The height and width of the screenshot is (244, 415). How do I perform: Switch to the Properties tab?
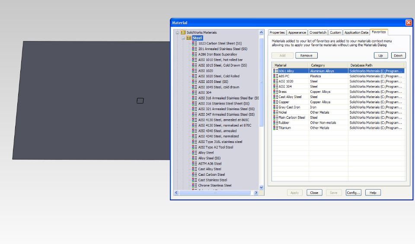(x=277, y=32)
